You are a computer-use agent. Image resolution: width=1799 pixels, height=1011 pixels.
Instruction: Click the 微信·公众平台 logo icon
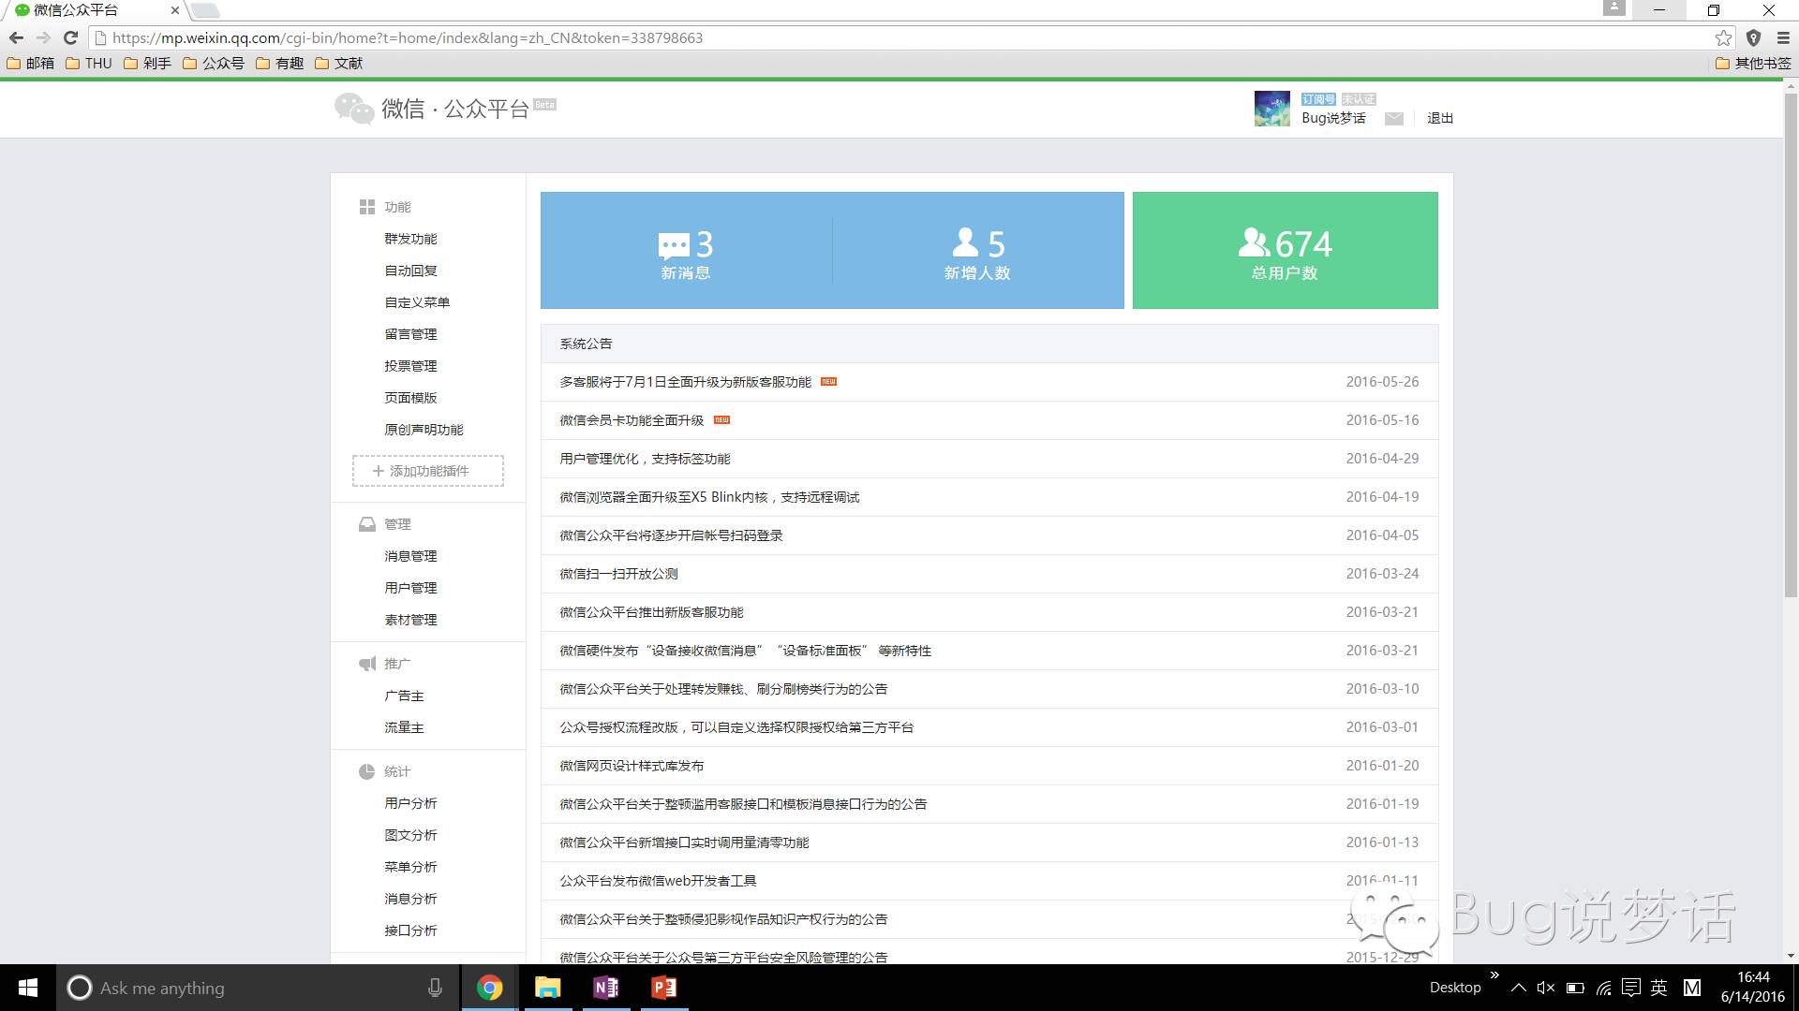point(353,109)
